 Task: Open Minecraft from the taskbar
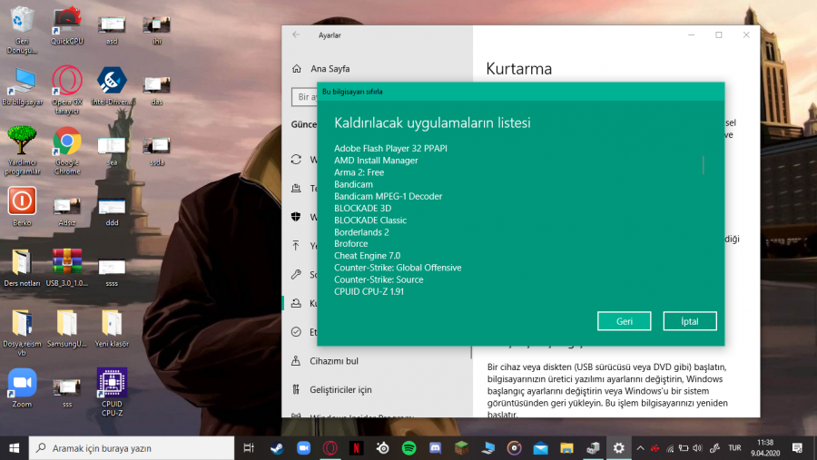tap(461, 448)
